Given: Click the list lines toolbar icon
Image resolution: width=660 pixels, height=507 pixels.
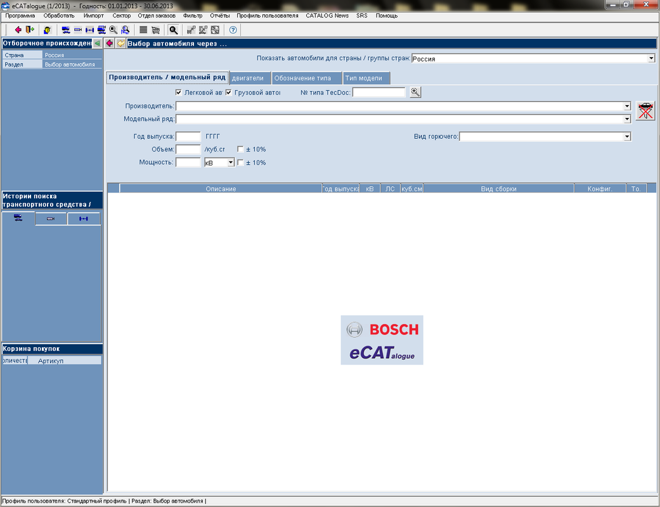Looking at the screenshot, I should pyautogui.click(x=143, y=30).
